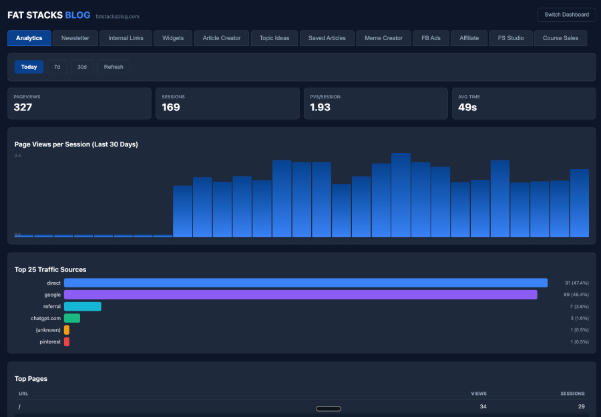
Task: Open the Widgets tab
Action: click(173, 38)
